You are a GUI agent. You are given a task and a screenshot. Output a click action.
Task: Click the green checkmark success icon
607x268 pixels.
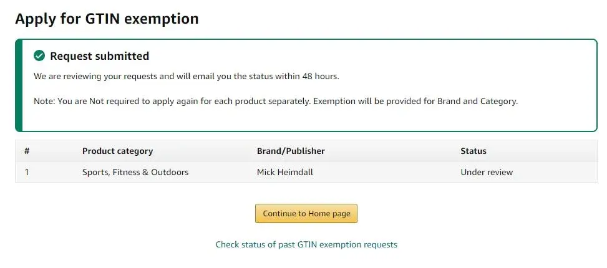39,56
